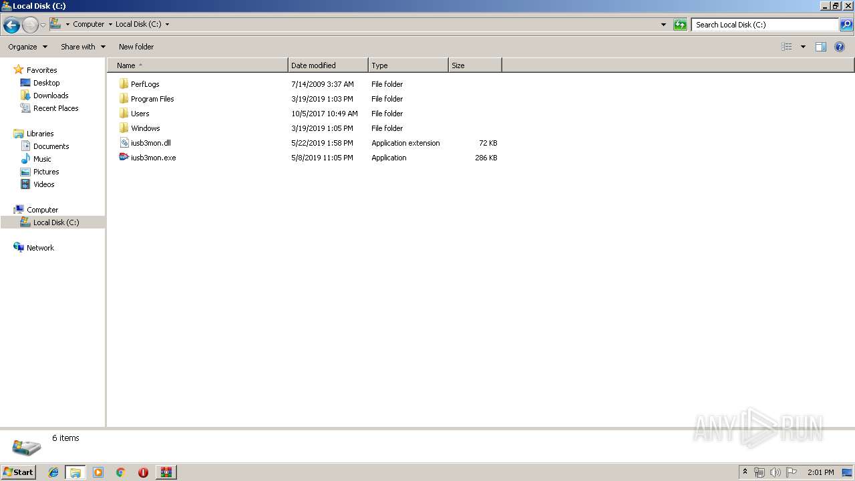Expand the arrow after Local Disk (C:) breadcrumb
Viewport: 855px width, 481px height.
coord(167,24)
